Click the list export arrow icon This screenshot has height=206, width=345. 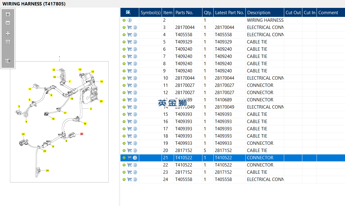[8, 61]
